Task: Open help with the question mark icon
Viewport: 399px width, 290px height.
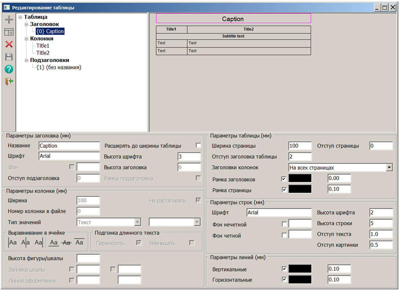Action: tap(9, 69)
